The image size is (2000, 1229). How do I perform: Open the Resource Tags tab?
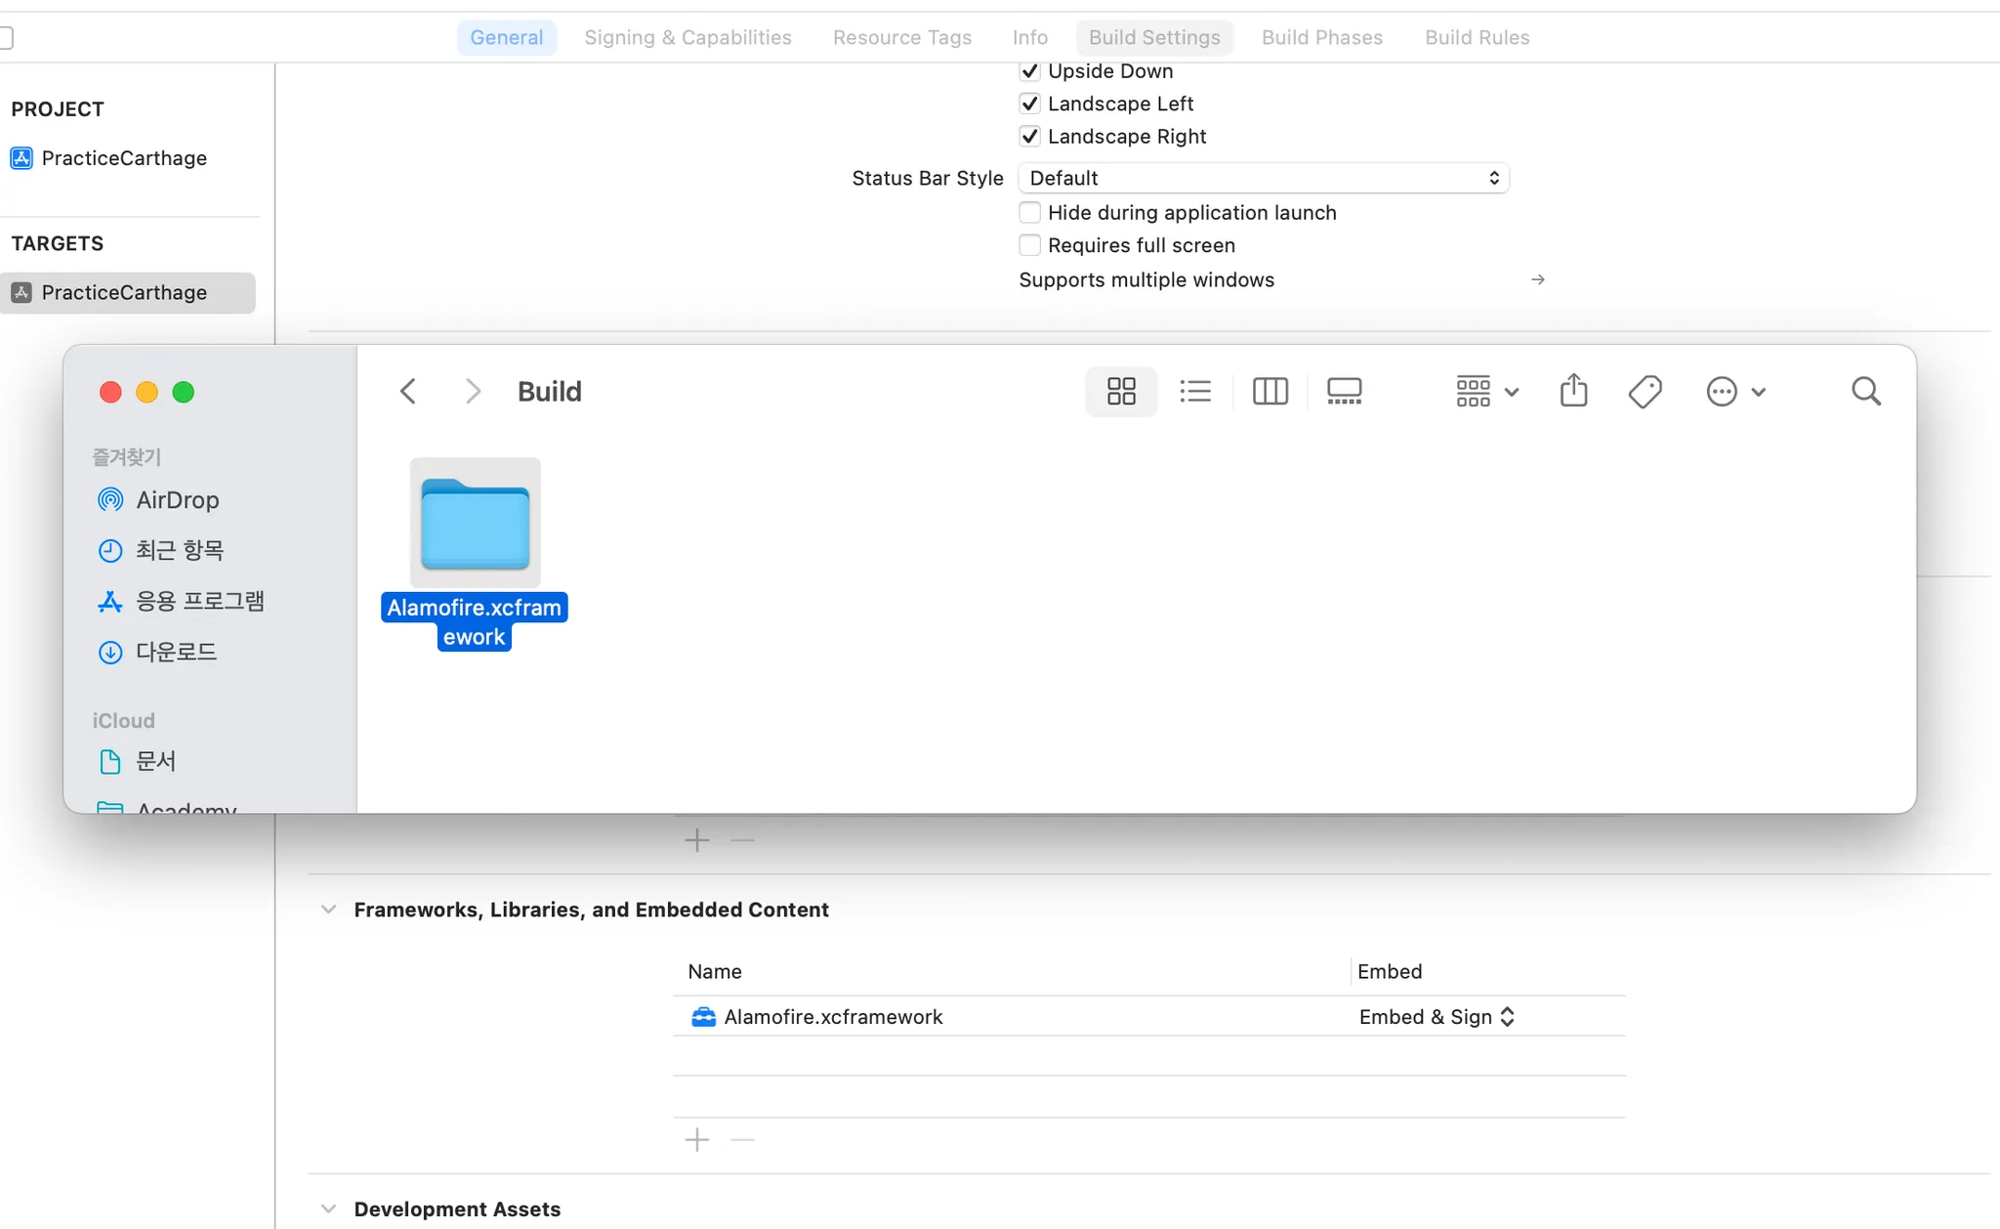pyautogui.click(x=902, y=37)
